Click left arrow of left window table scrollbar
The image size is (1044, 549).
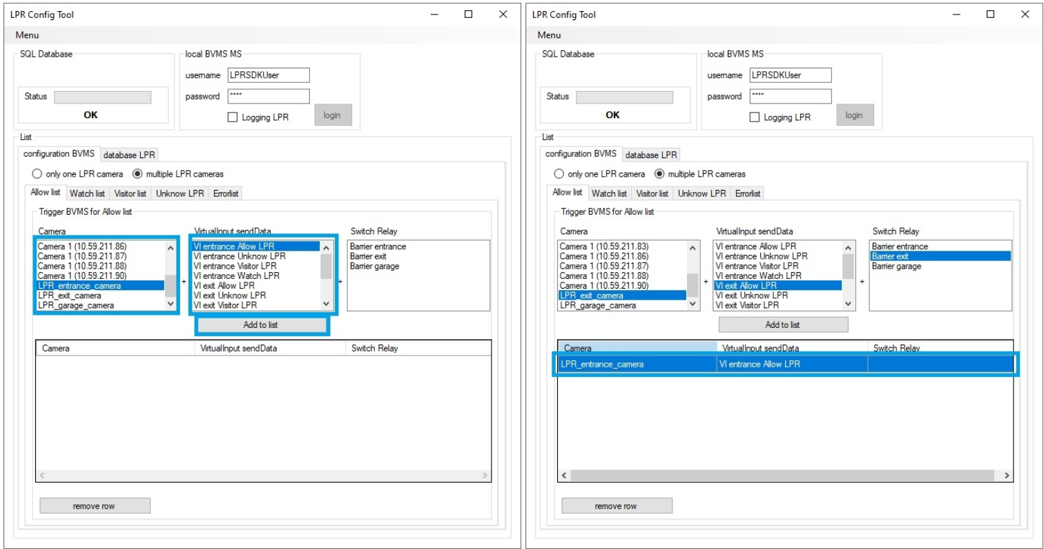click(x=42, y=476)
